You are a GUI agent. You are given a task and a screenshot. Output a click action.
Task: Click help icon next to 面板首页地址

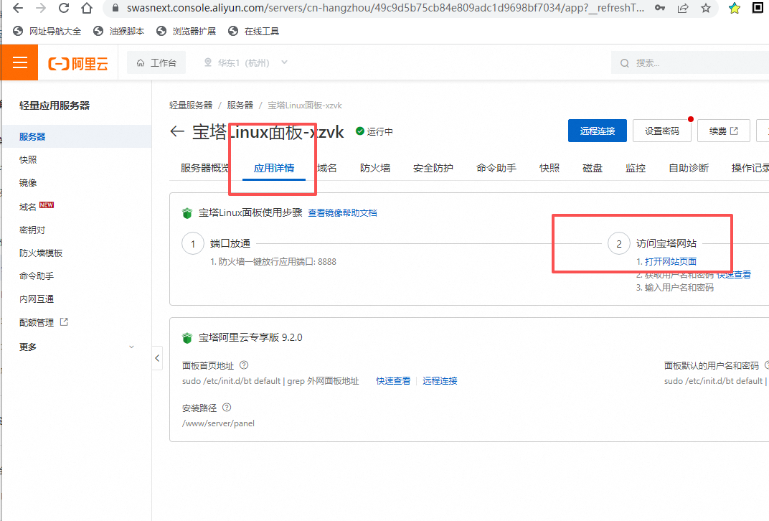point(244,365)
